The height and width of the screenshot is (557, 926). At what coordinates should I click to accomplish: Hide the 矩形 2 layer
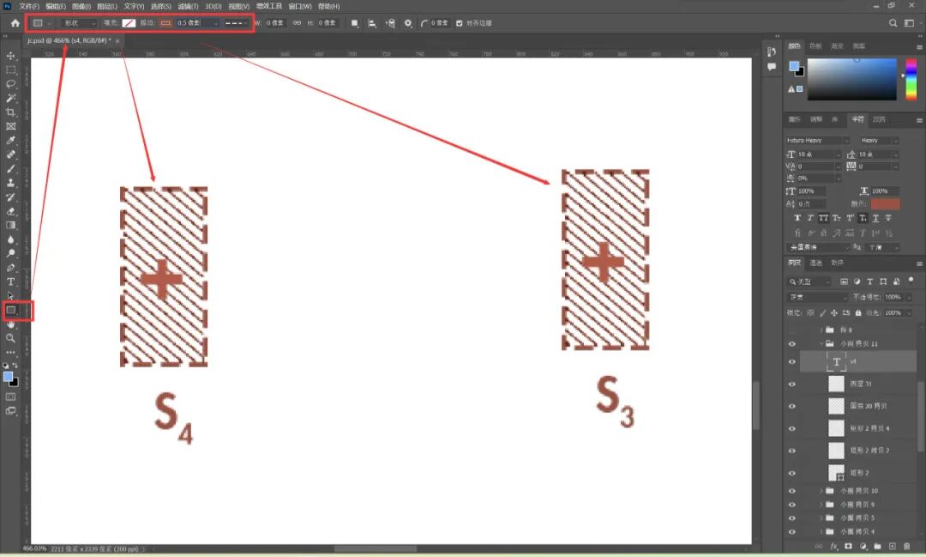[x=792, y=473]
